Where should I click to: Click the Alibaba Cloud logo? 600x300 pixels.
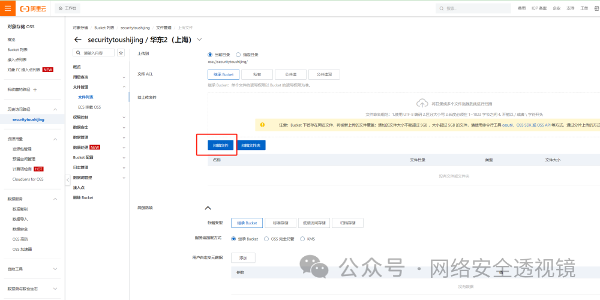(33, 8)
